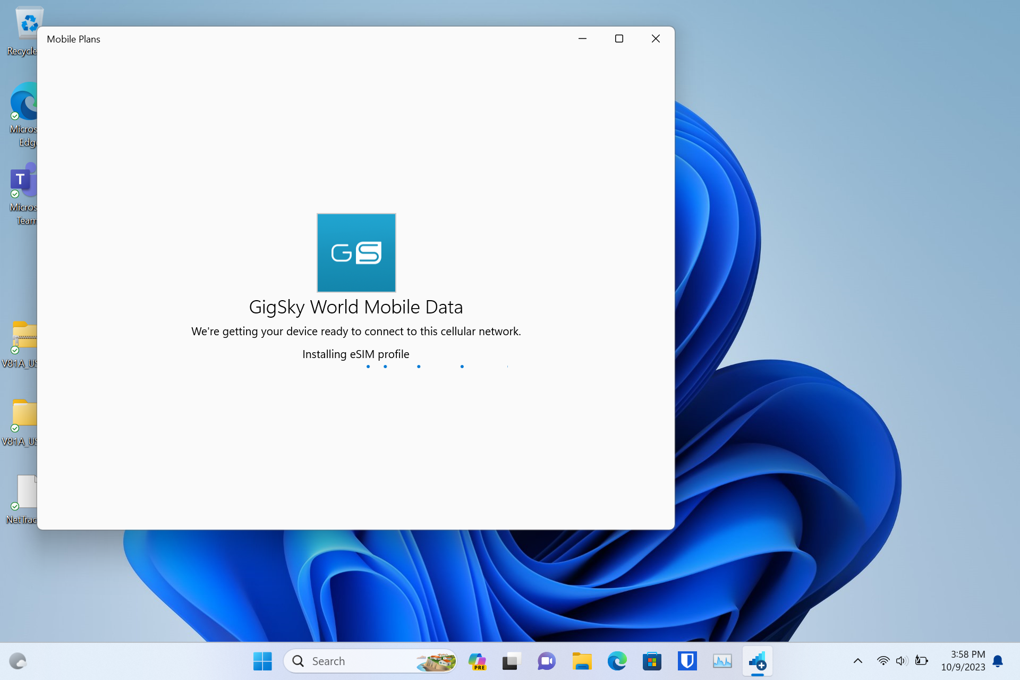The height and width of the screenshot is (680, 1020).
Task: Open File Explorer from the taskbar
Action: 582,661
